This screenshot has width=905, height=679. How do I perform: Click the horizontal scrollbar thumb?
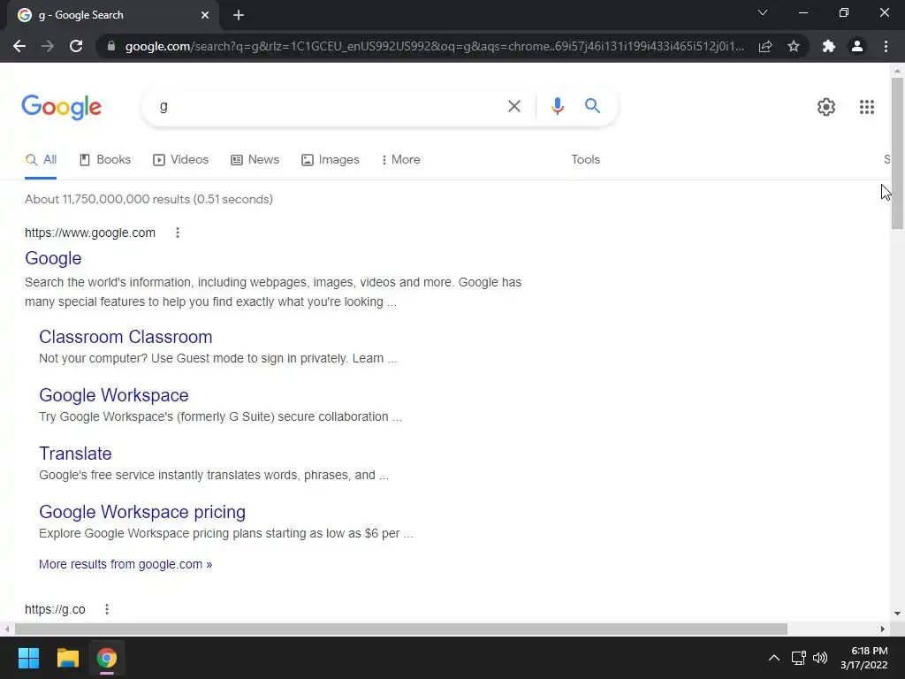401,629
